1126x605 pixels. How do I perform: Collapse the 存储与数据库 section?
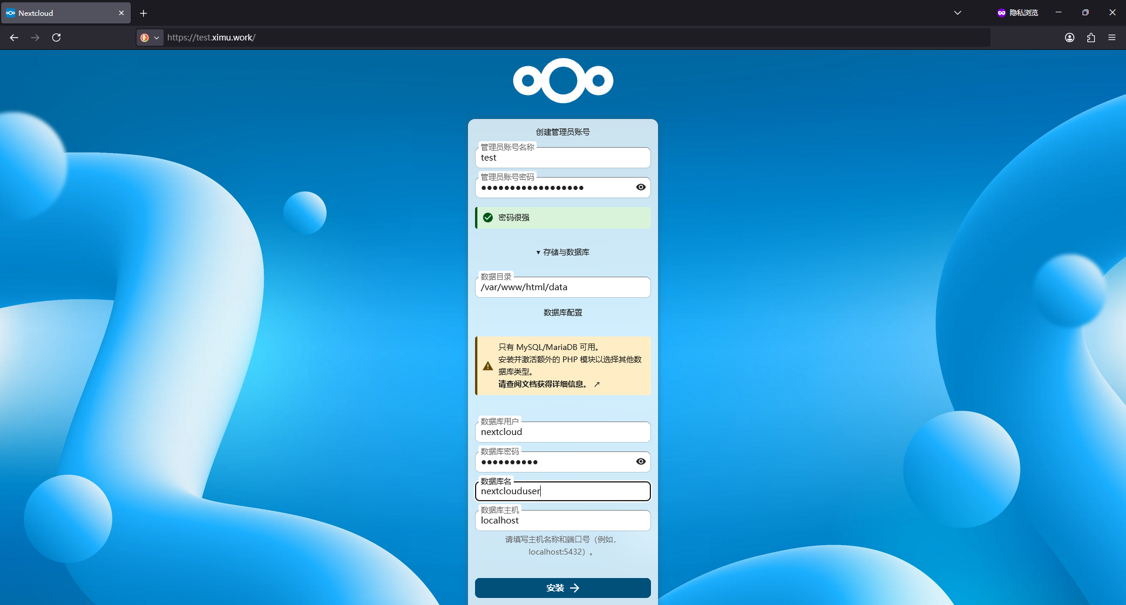562,252
